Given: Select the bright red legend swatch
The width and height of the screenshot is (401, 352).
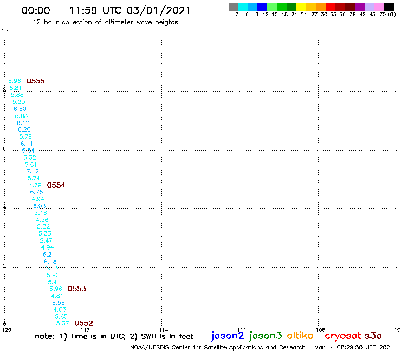Looking at the screenshot, I should [x=331, y=6].
